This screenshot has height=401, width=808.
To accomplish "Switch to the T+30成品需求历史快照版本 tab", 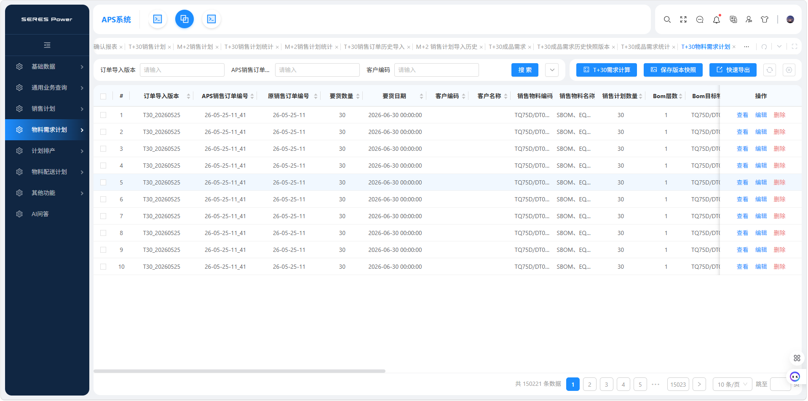I will [573, 47].
